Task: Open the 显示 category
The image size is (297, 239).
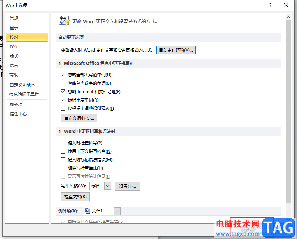Action: (27, 28)
